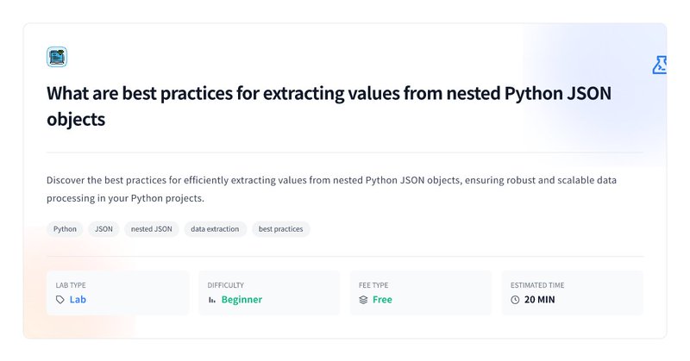Select the best practices tag
This screenshot has height=361, width=690.
click(x=281, y=229)
